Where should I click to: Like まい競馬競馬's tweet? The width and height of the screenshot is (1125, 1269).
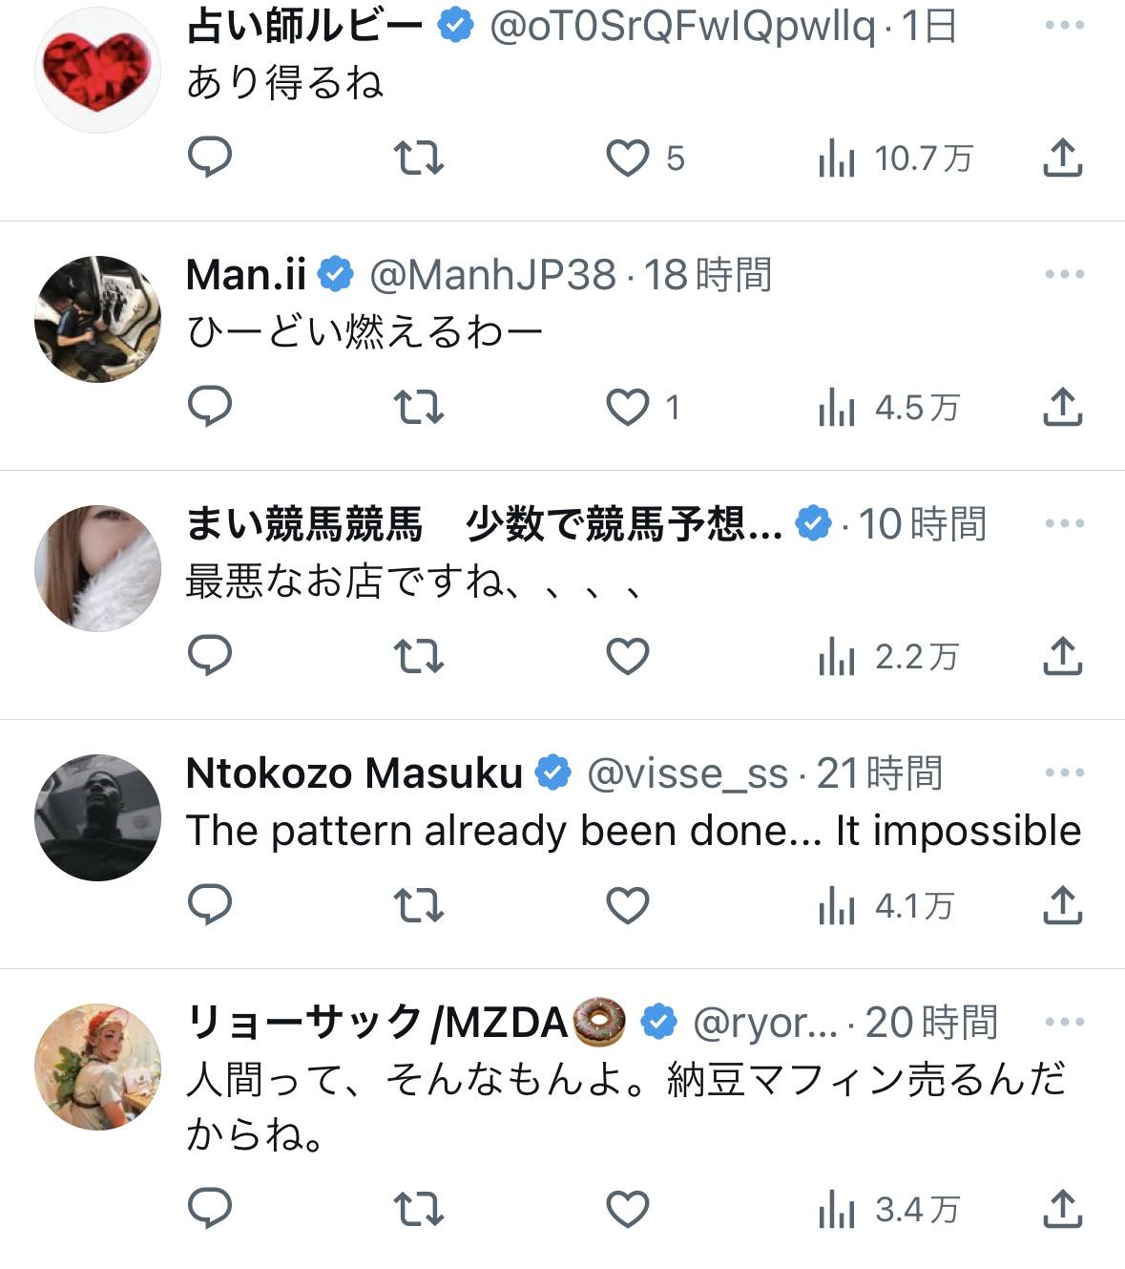(x=628, y=656)
